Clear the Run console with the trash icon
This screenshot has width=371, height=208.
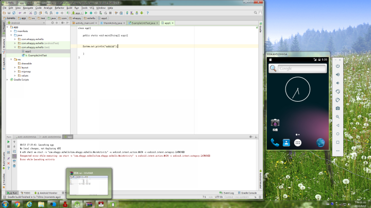click(x=14, y=166)
